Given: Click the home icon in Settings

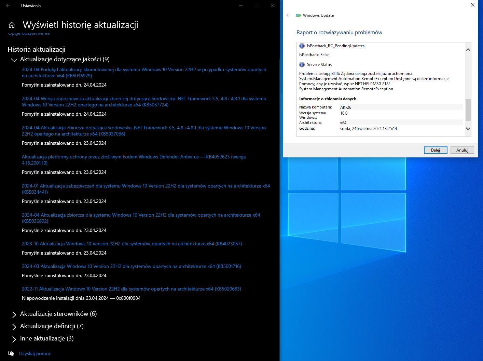Looking at the screenshot, I should [12, 25].
